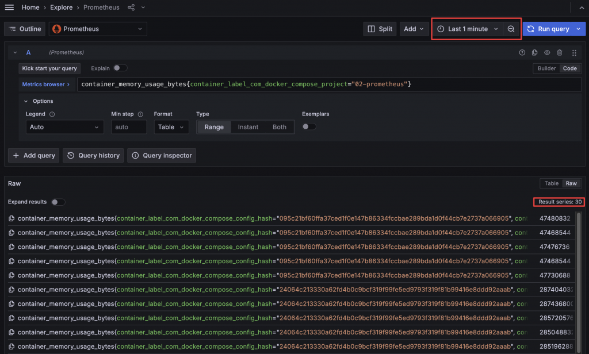Copy the raw result row valued 285196288
Screen dimensions: 589x354
(x=12, y=347)
